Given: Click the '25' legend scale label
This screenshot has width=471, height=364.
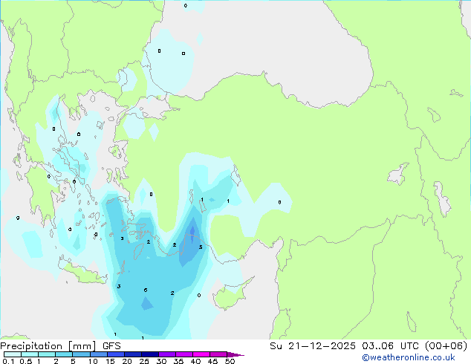Looking at the screenshot, I should (x=144, y=361).
